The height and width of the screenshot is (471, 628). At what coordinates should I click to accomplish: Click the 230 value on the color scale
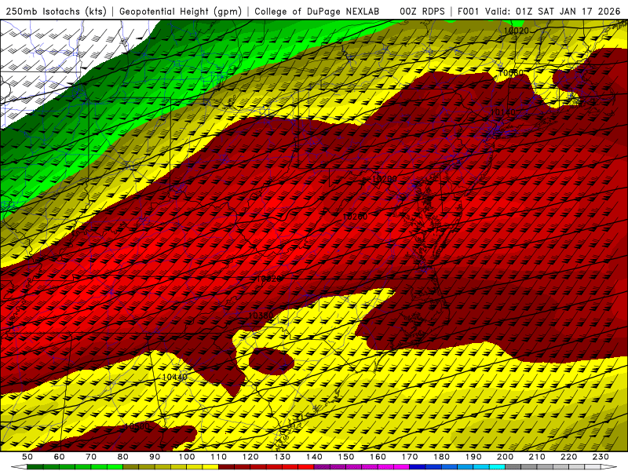point(601,457)
